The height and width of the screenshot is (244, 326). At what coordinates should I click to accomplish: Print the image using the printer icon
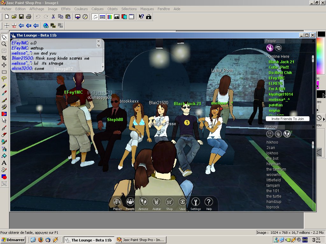pos(29,17)
